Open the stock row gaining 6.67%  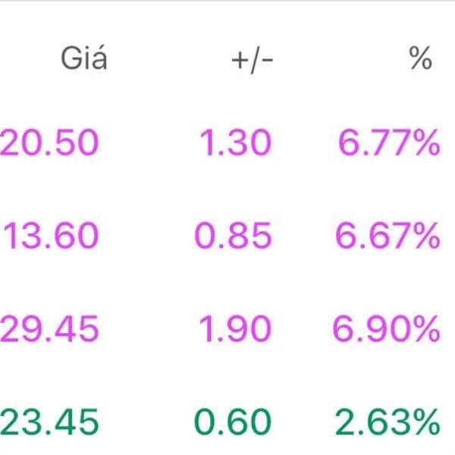[x=227, y=235]
